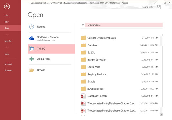Open the Help question mark
172x120 pixels.
pos(155,3)
